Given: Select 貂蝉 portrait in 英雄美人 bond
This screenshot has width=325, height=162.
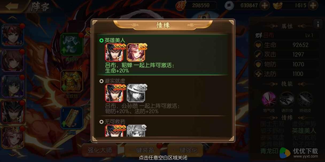Looking at the screenshot, I should (x=136, y=52).
